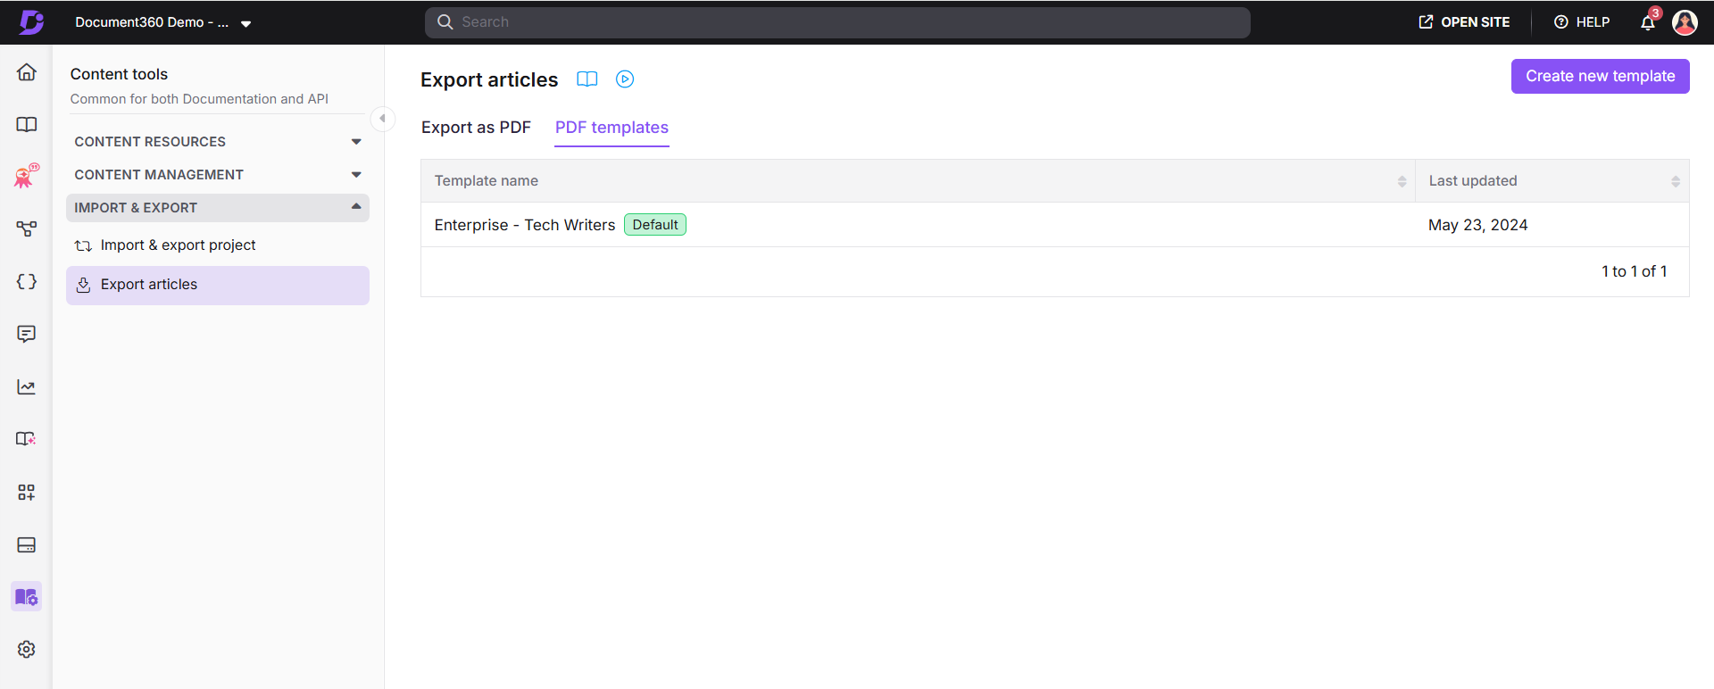The height and width of the screenshot is (689, 1714).
Task: Click into the Search field
Action: 837,22
